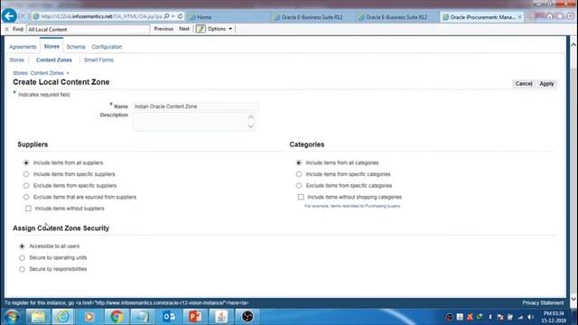
Task: Click the browser Forward arrow button
Action: click(23, 16)
